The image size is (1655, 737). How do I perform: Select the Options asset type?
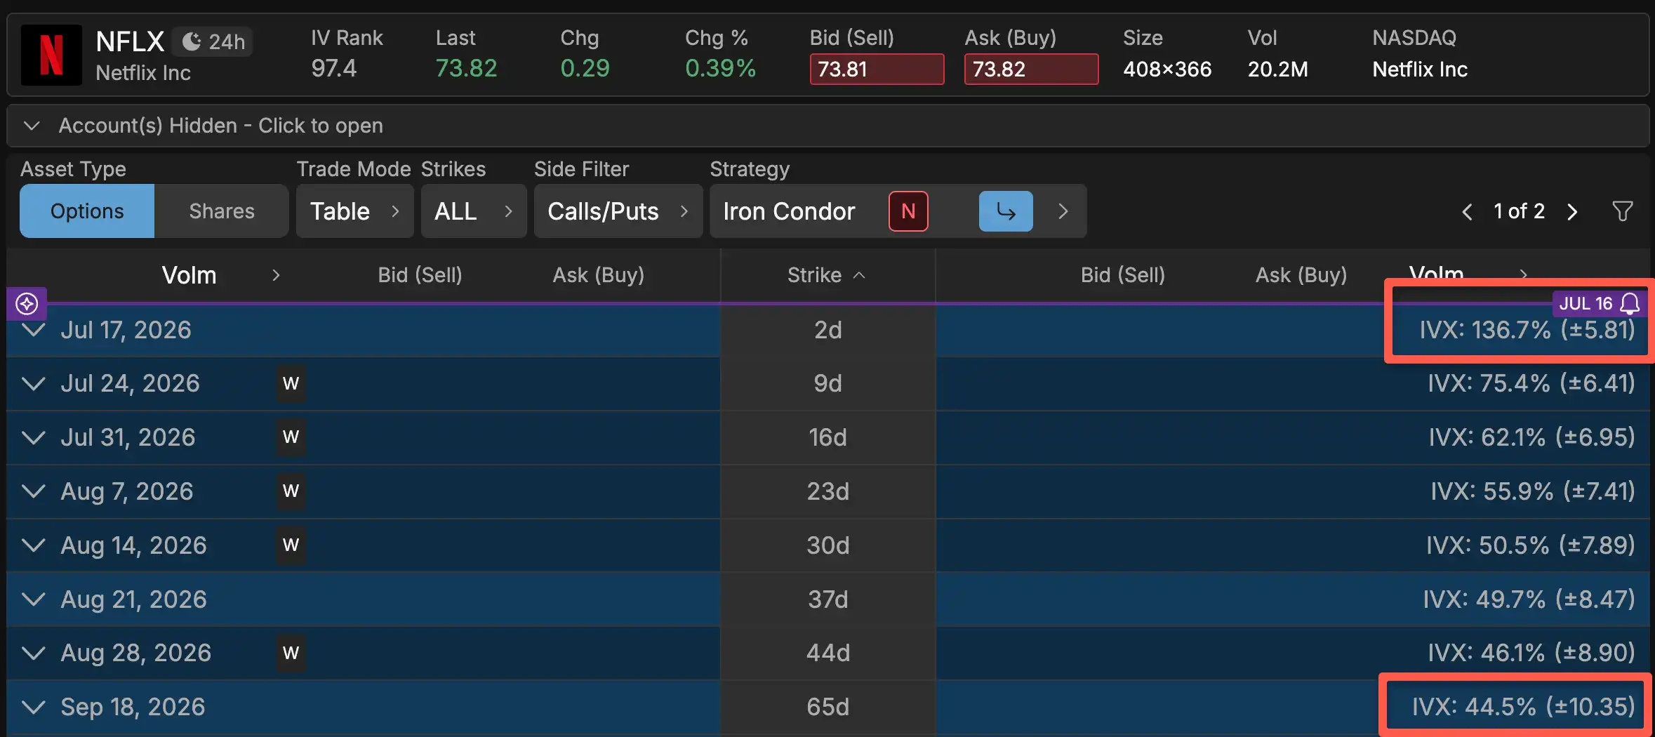tap(87, 211)
